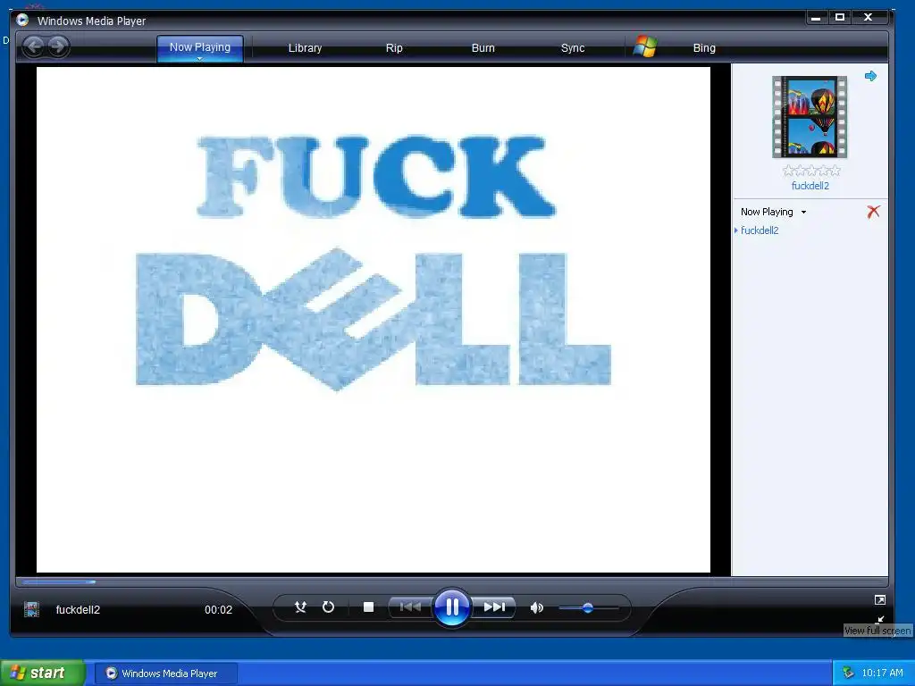Click the blue arrow in list pane
915x686 pixels.
pos(870,76)
